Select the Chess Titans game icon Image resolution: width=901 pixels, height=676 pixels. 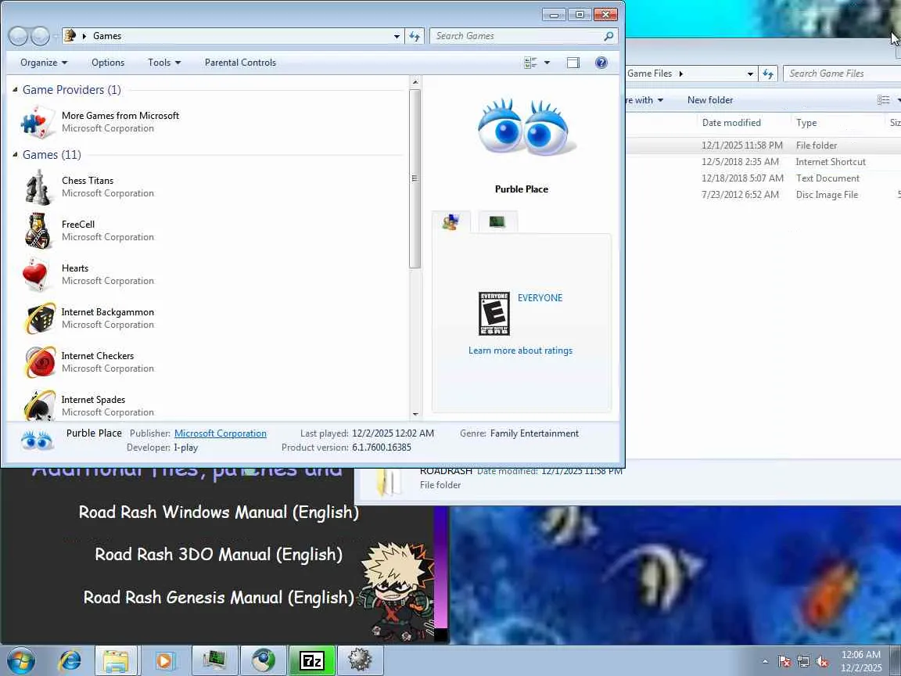click(x=38, y=187)
